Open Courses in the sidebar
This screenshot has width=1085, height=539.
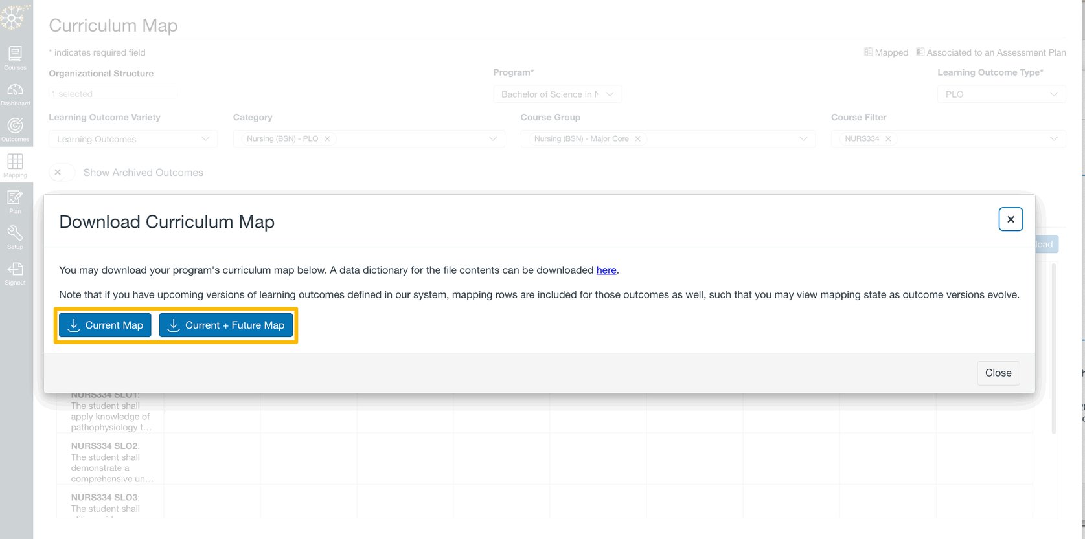click(x=15, y=58)
